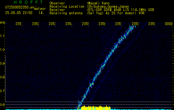The width and height of the screenshot is (174, 110).
Task: Click the 2351 time axis marker
Action: [19, 24]
